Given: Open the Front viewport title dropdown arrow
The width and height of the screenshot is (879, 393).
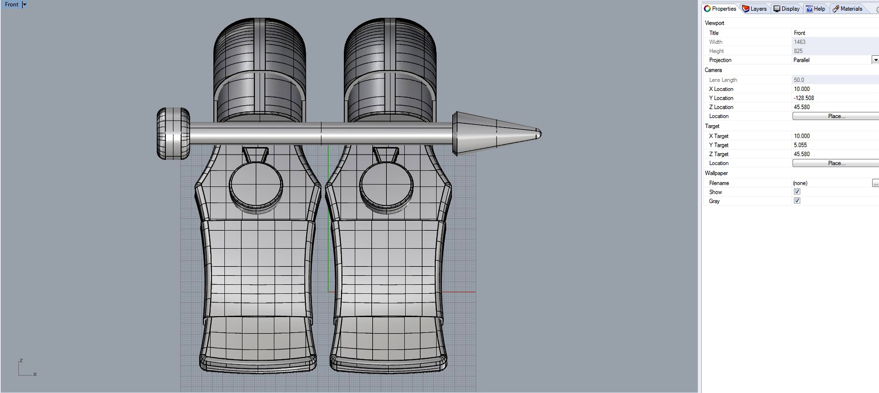Looking at the screenshot, I should click(x=25, y=5).
